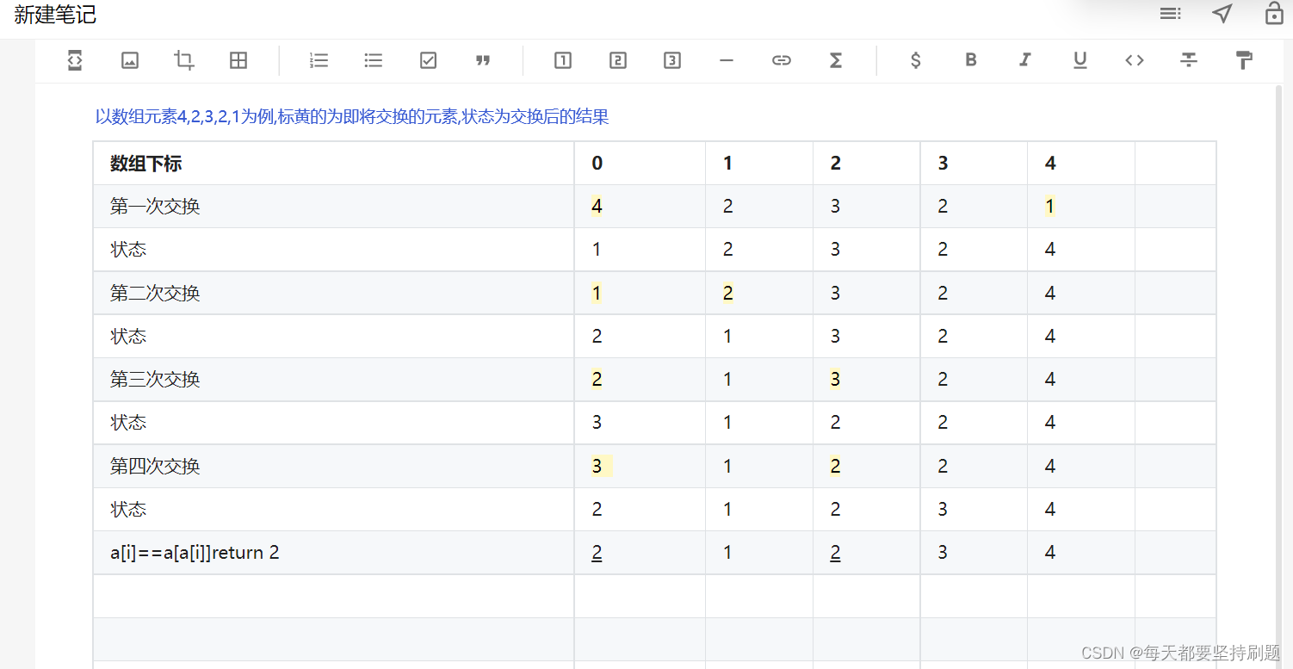
Task: Insert a to-do checkbox item
Action: click(428, 60)
